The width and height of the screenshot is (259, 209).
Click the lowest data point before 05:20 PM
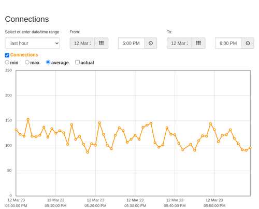(x=88, y=152)
